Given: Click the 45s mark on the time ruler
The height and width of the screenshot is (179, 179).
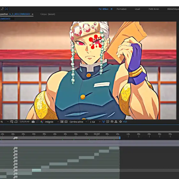Looking at the screenshot, I should 65,134.
